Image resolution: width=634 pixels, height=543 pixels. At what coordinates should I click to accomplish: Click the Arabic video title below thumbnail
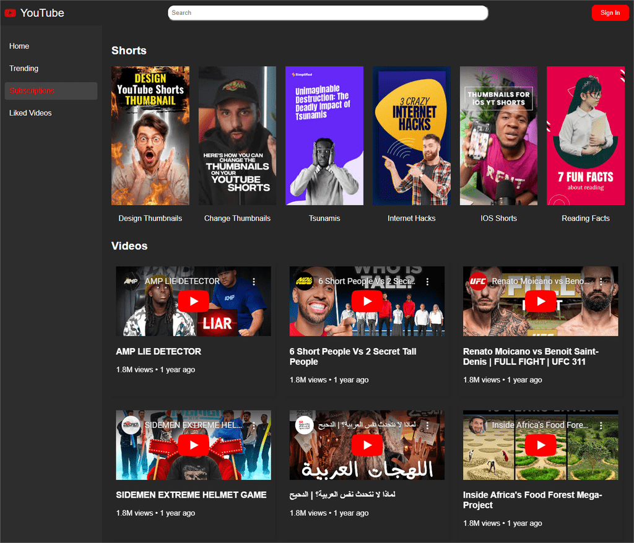342,495
